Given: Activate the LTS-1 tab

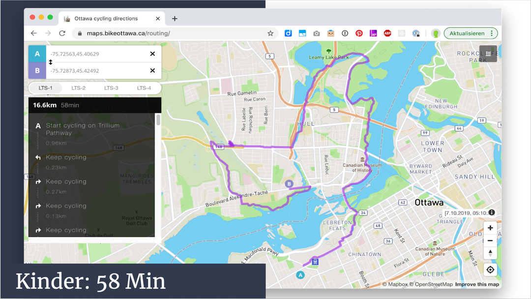Looking at the screenshot, I should click(x=45, y=88).
